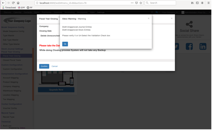Select Sub Type Master in the sidebar
Image resolution: width=212 pixels, height=130 pixels.
coord(11,40)
